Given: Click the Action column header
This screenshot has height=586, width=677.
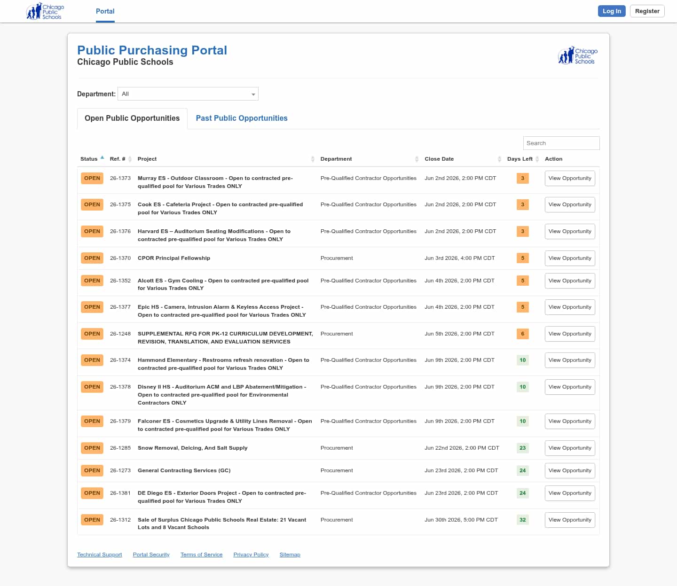Looking at the screenshot, I should [x=553, y=159].
